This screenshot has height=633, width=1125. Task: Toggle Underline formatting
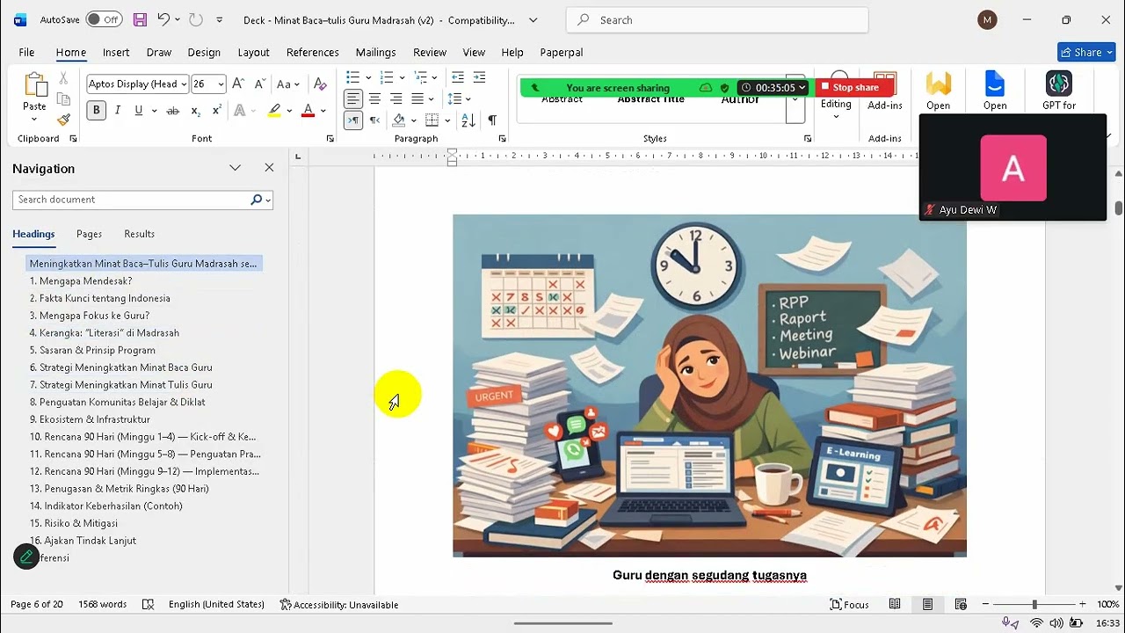[x=139, y=111]
